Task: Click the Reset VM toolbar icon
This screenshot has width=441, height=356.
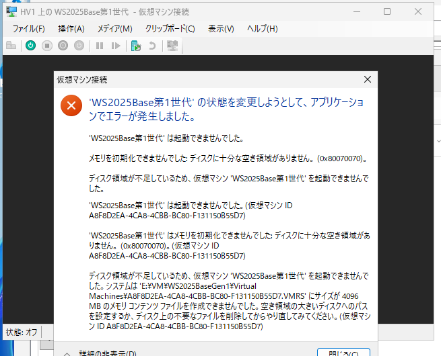Action: [116, 46]
